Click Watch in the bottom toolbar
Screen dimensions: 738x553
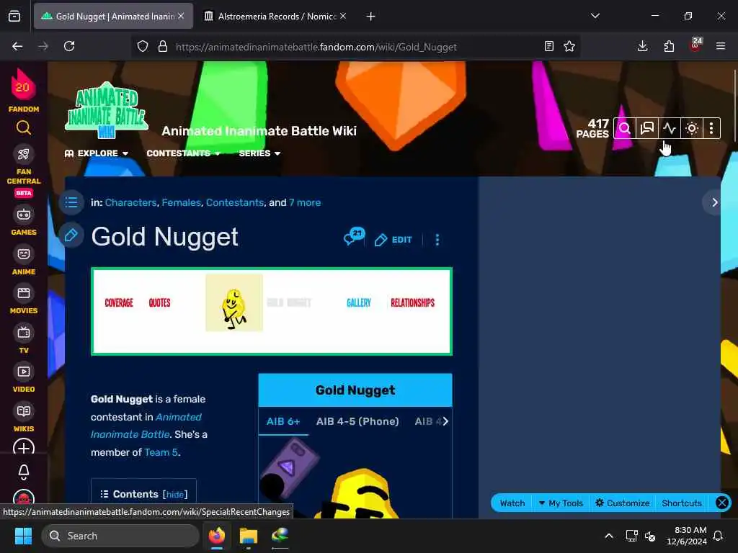(512, 503)
